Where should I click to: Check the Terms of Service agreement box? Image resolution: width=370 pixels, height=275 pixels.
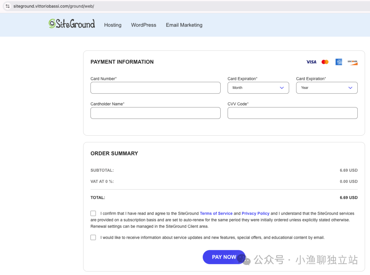pos(93,213)
